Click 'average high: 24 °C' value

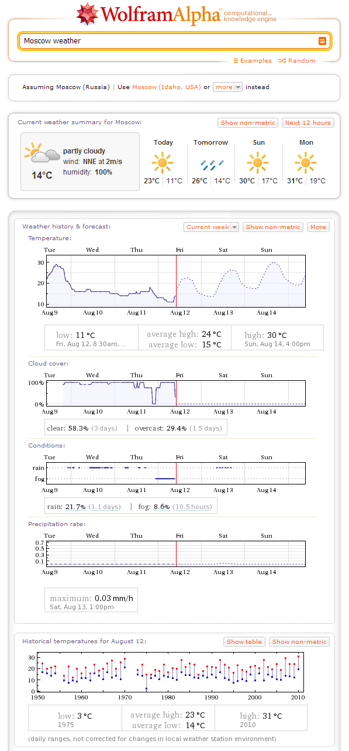tap(184, 334)
